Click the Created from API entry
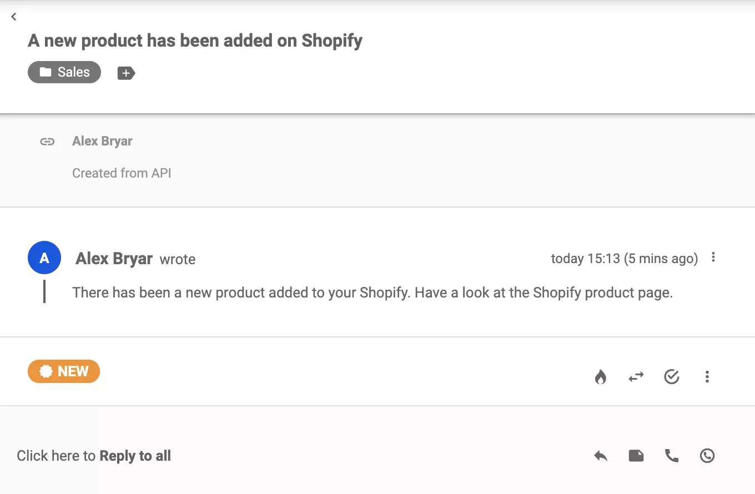The width and height of the screenshot is (755, 494). [121, 173]
